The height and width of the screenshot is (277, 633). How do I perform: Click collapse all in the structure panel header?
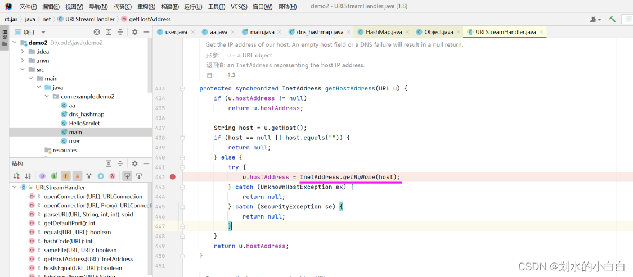point(120,164)
